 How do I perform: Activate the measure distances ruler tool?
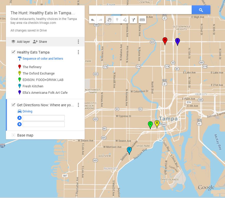tap(142, 20)
